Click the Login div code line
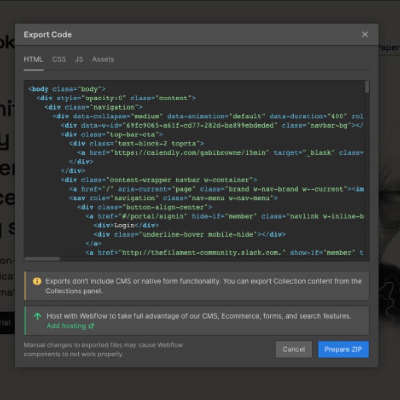Screen dimensions: 400x400 pos(126,225)
